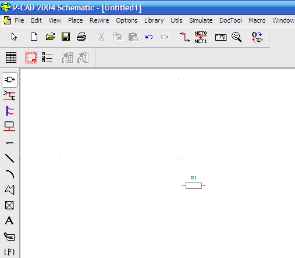Open the Place menu
The image size is (295, 258).
(76, 20)
